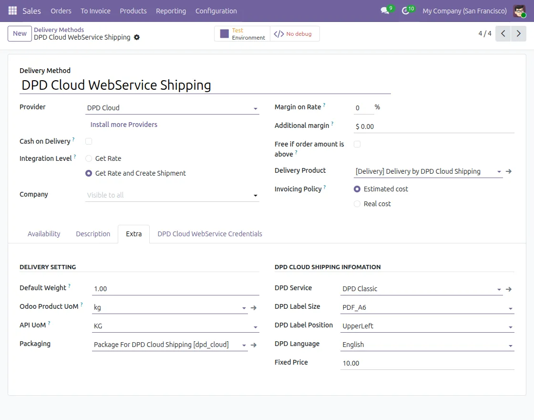Click the Fixed Price input field
The height and width of the screenshot is (420, 534).
click(x=427, y=363)
